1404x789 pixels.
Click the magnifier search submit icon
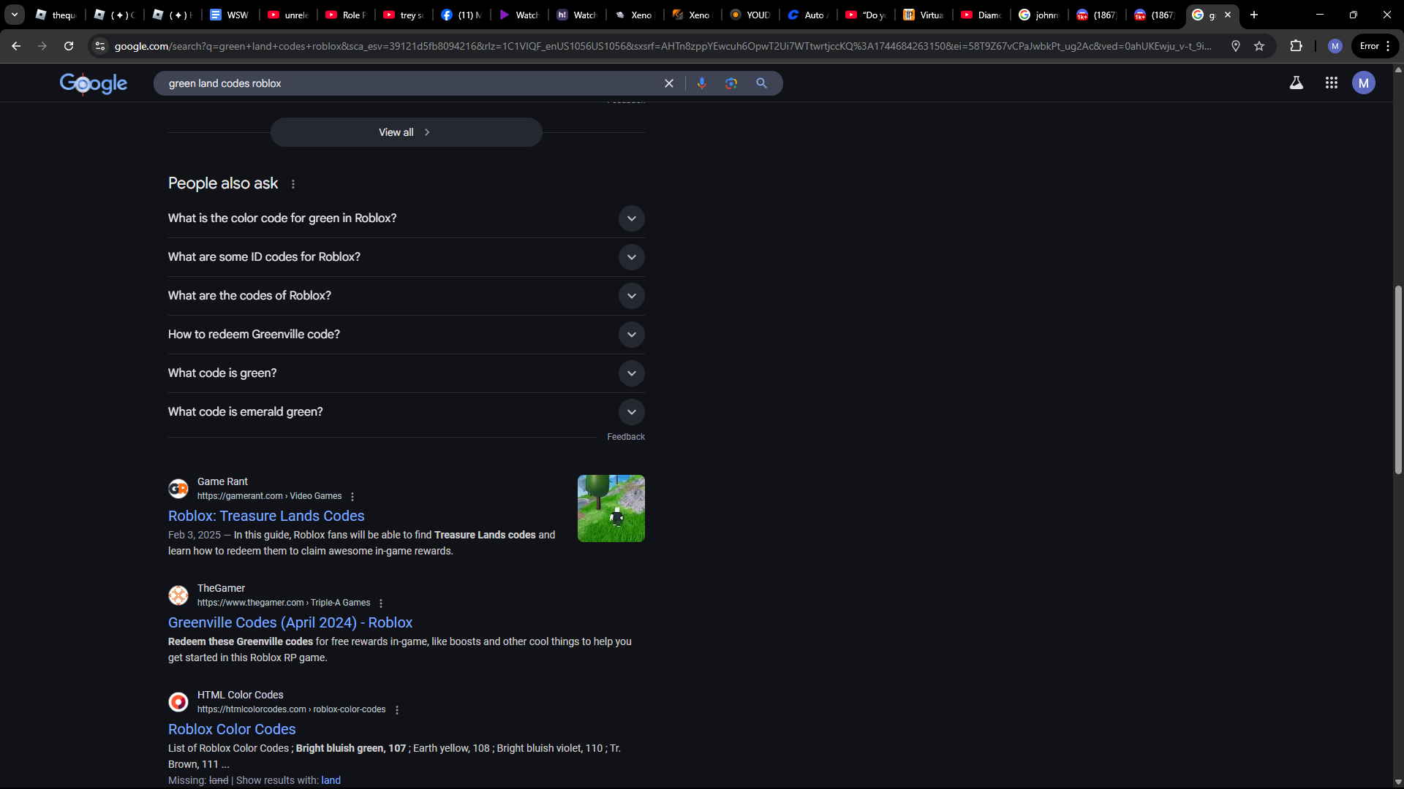tap(761, 83)
